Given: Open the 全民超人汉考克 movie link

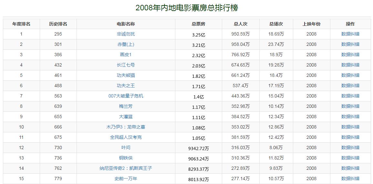Looking at the screenshot, I should point(126,137).
